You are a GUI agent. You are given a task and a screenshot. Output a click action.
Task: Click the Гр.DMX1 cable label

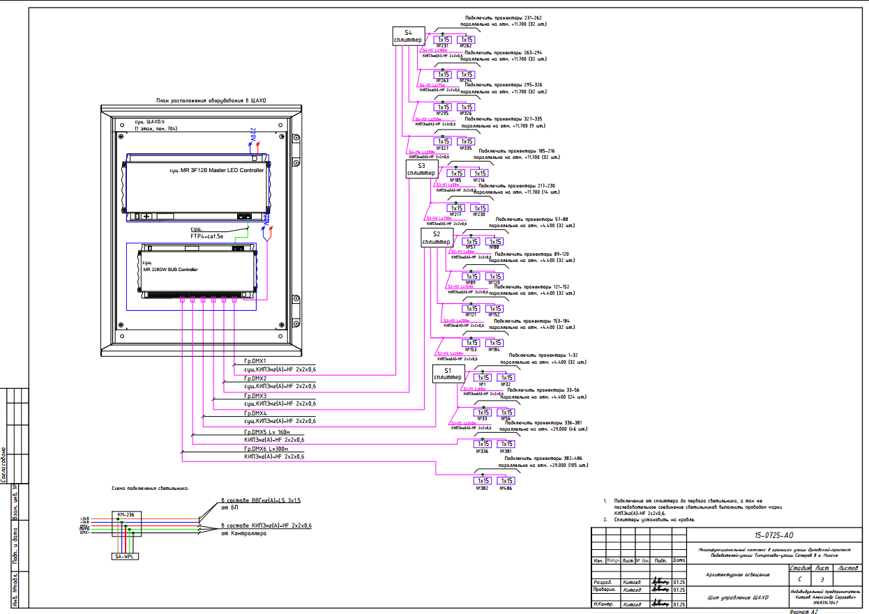click(x=255, y=361)
